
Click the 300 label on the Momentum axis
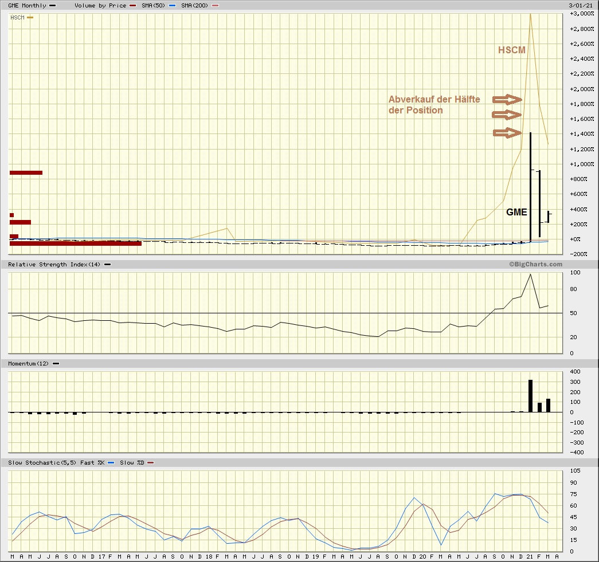point(575,382)
